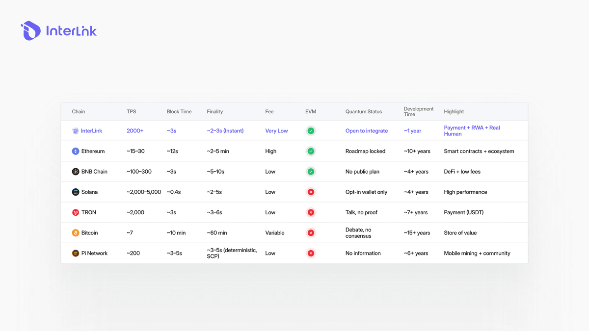Image resolution: width=589 pixels, height=331 pixels.
Task: Click the Ethereum chain icon
Action: pyautogui.click(x=76, y=152)
